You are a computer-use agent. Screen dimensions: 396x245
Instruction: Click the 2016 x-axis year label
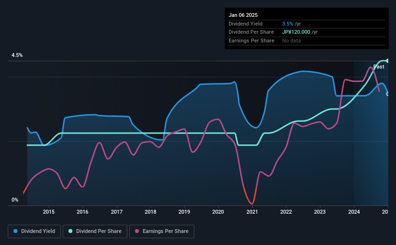click(x=82, y=212)
